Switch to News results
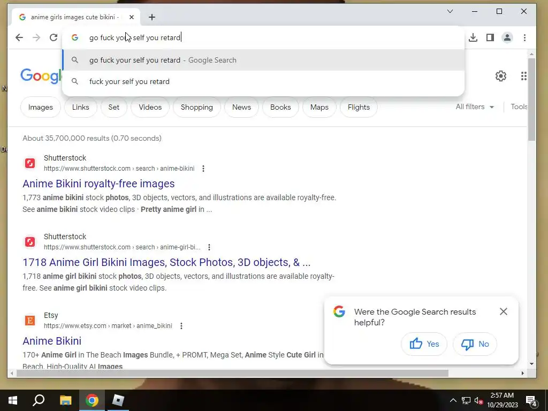The width and height of the screenshot is (548, 411). point(241,107)
